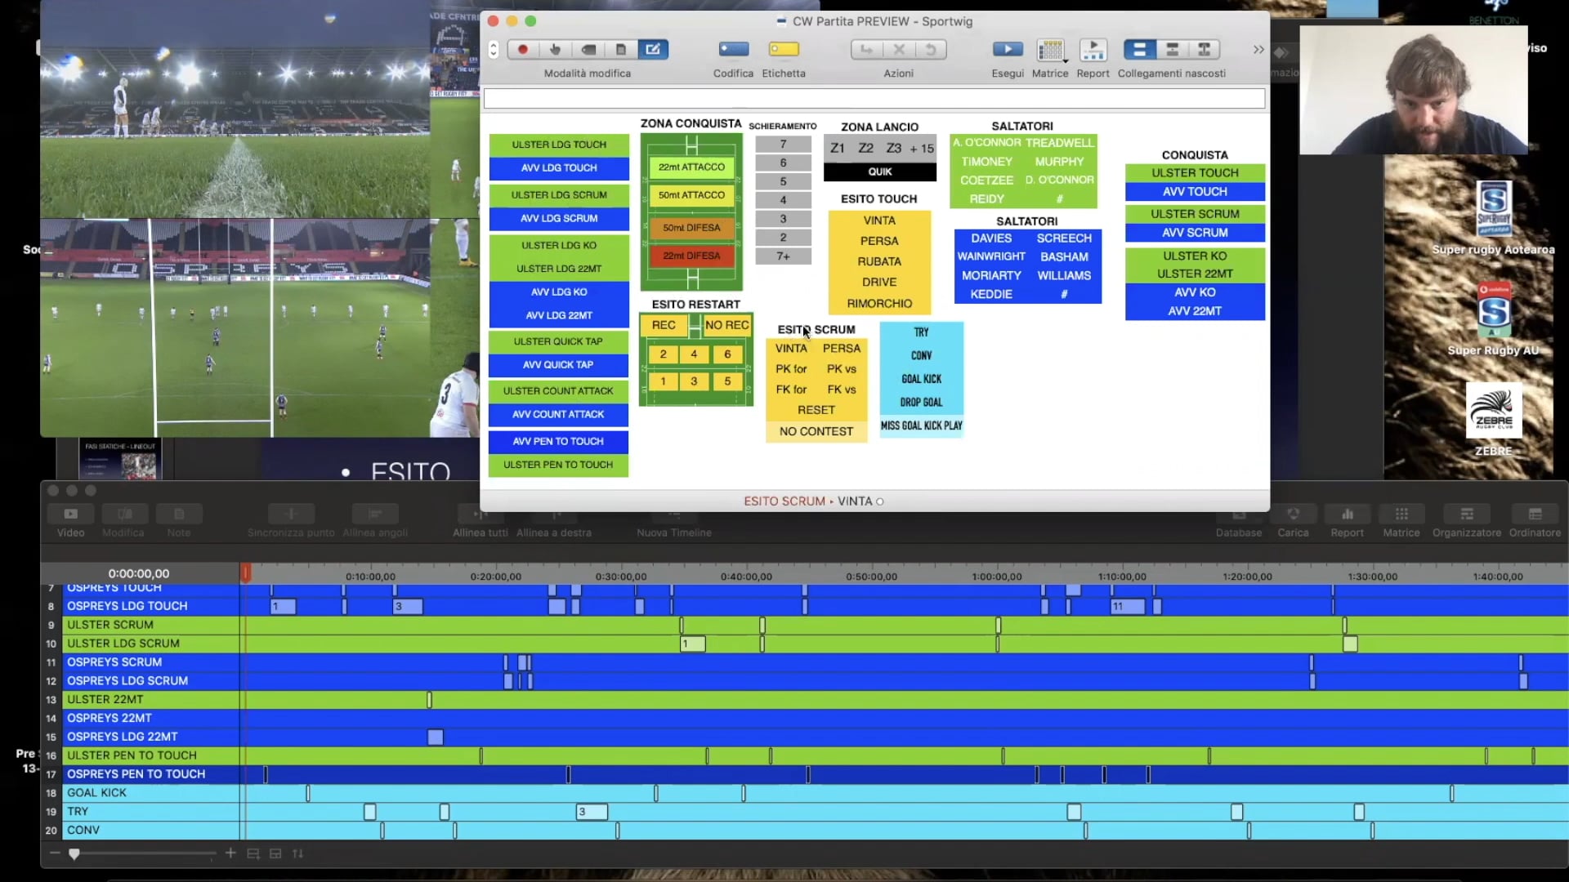Image resolution: width=1569 pixels, height=882 pixels.
Task: Open the Ordinatore icon
Action: (x=1535, y=514)
